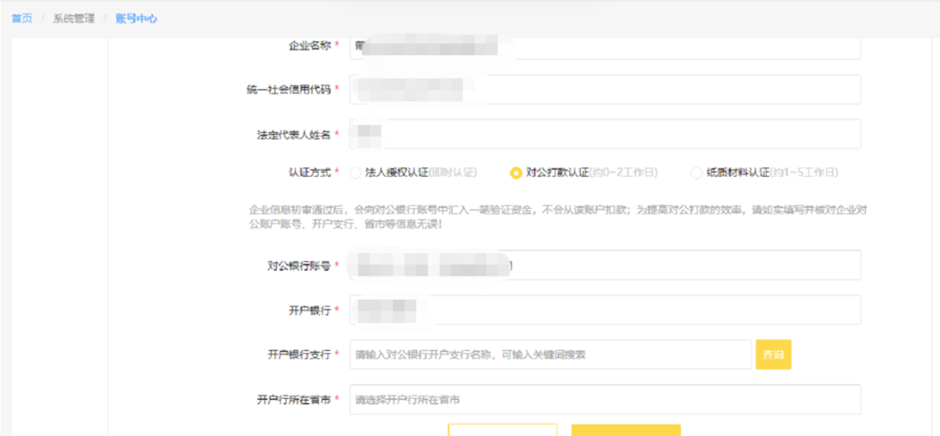Open 系统管理 from the breadcrumb
The width and height of the screenshot is (940, 436).
(74, 18)
